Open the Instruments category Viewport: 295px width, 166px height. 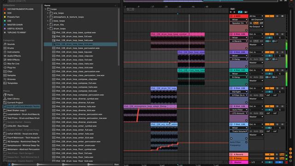click(x=13, y=52)
